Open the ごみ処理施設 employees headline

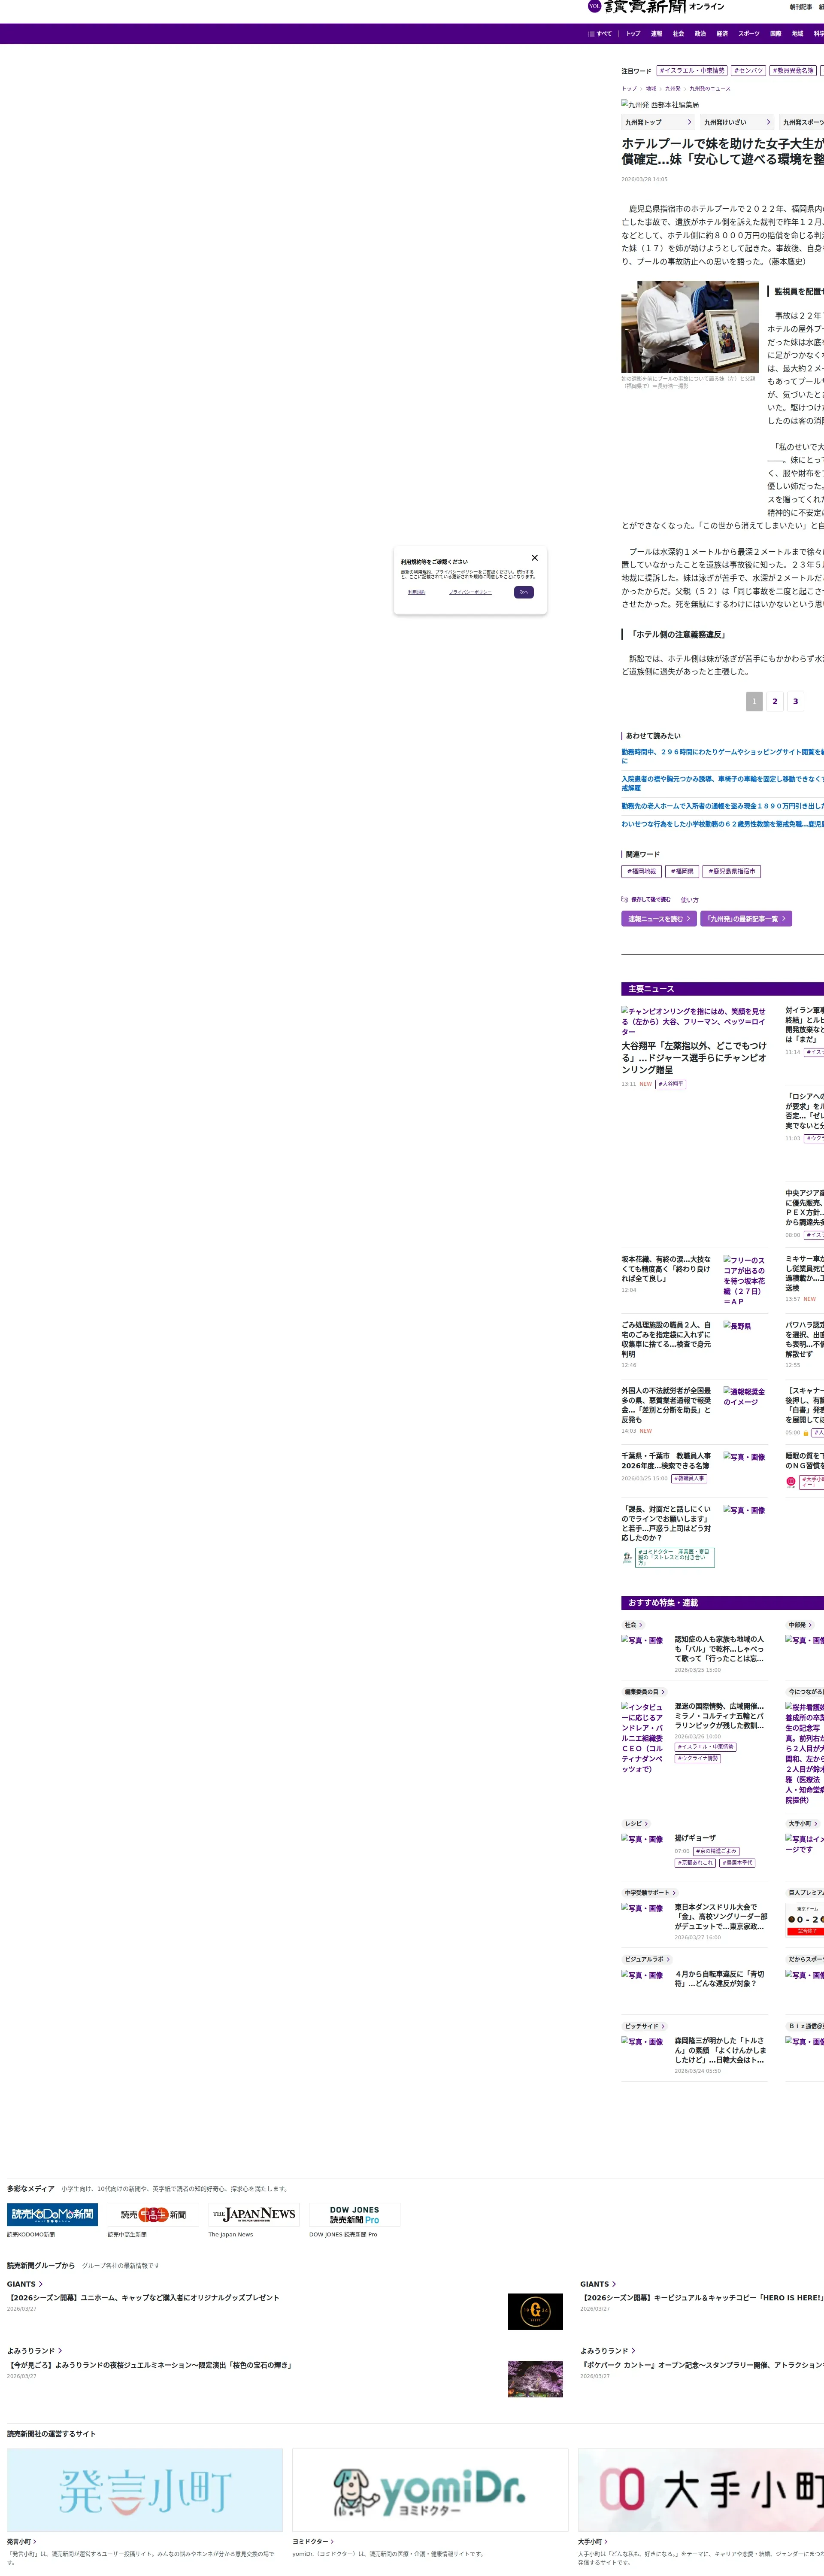tap(666, 1339)
